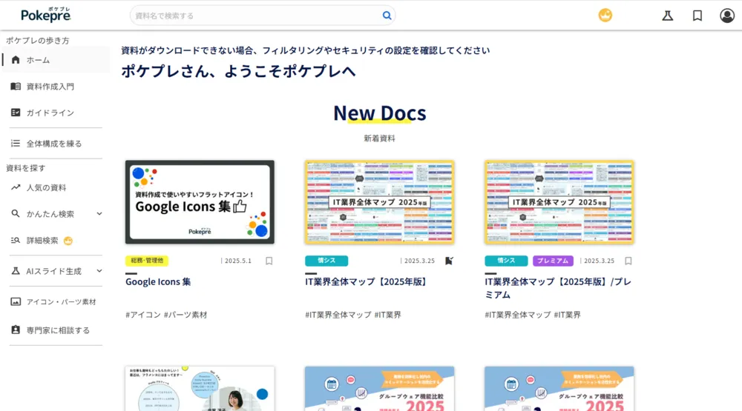Image resolution: width=742 pixels, height=411 pixels.
Task: Click the #パーツ素材 hashtag
Action: [185, 315]
